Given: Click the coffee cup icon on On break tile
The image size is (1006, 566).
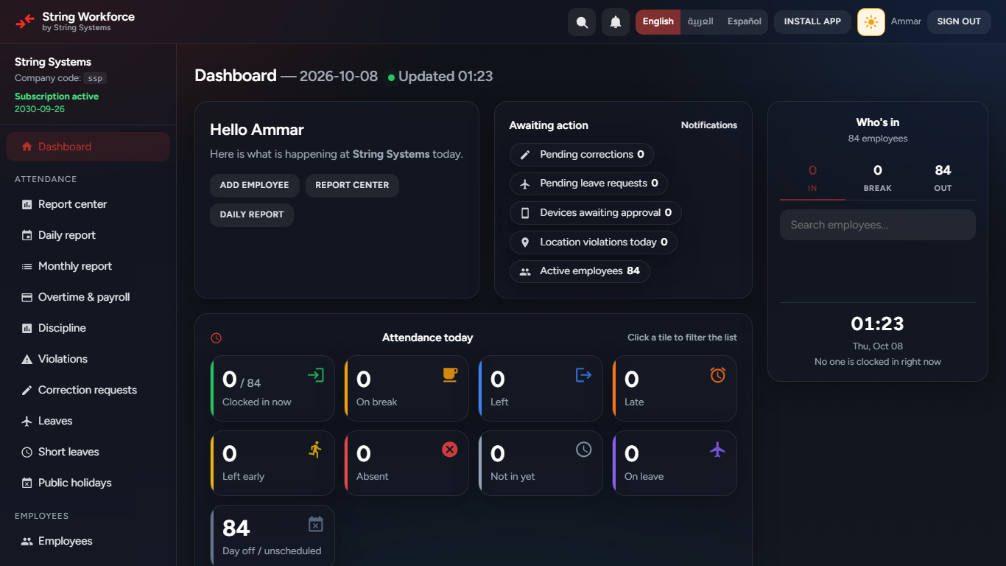Looking at the screenshot, I should click(449, 375).
